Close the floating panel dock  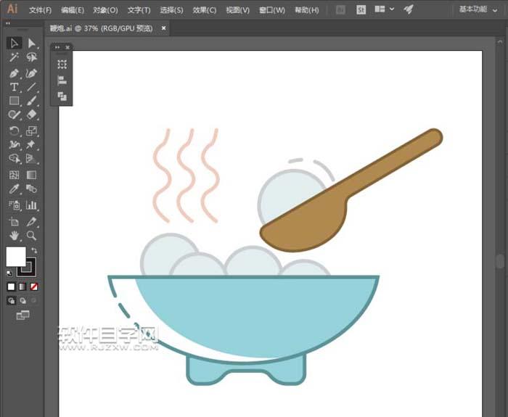67,47
